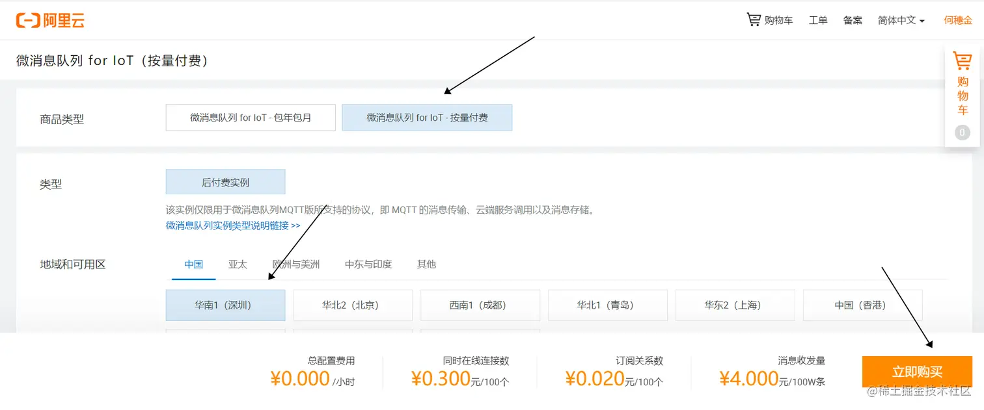Open the 何穗金 account menu
Screen dimensions: 984x410
pyautogui.click(x=958, y=20)
